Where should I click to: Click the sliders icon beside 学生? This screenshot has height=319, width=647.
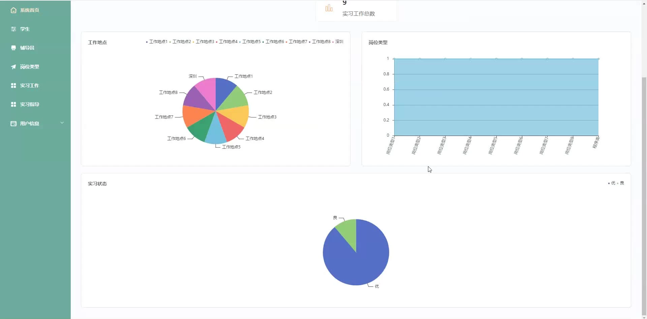tap(13, 29)
